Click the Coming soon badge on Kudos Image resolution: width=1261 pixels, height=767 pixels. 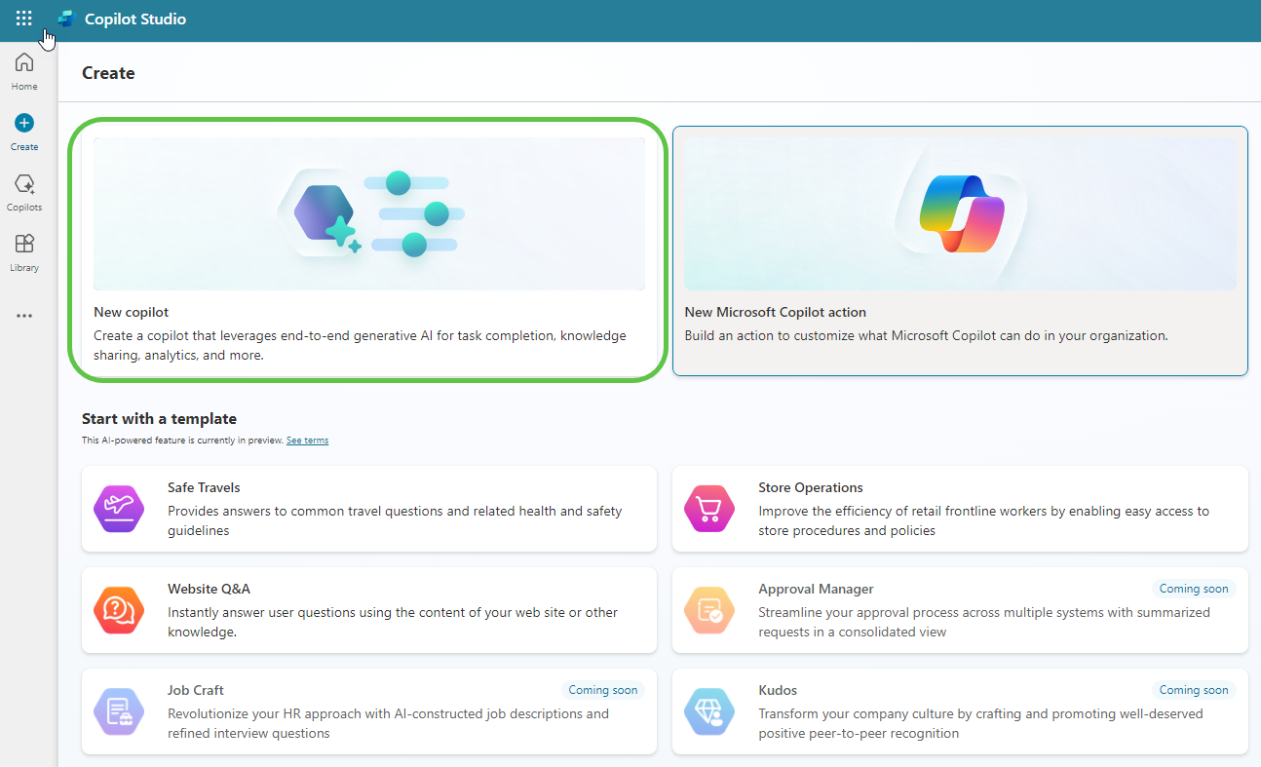pyautogui.click(x=1194, y=689)
